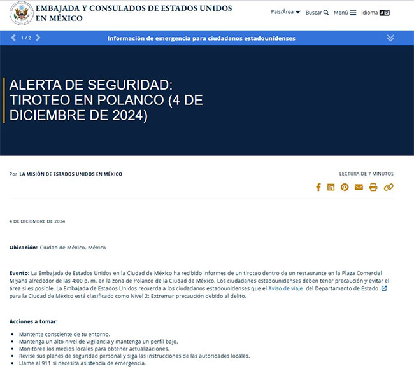
Task: Open the Idioma language switcher
Action: pos(375,13)
